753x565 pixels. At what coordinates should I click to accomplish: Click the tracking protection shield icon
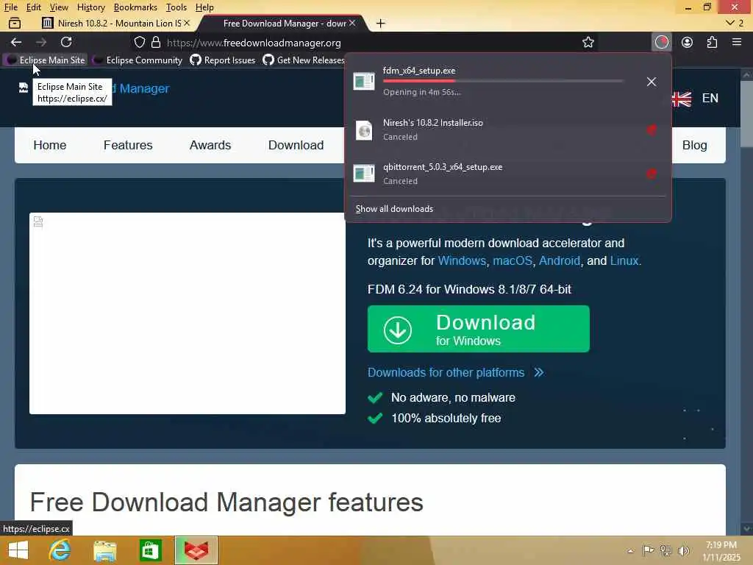[x=139, y=42]
